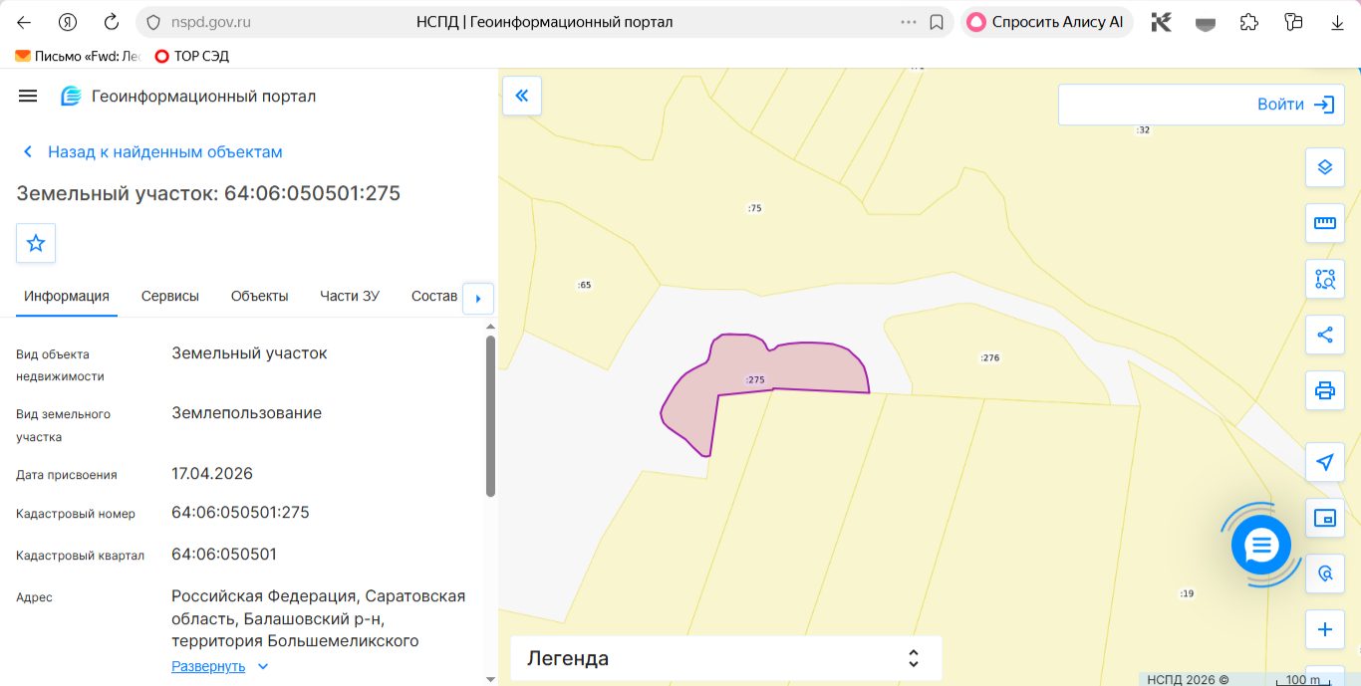Image resolution: width=1361 pixels, height=686 pixels.
Task: Open the hamburger main menu
Action: point(28,96)
